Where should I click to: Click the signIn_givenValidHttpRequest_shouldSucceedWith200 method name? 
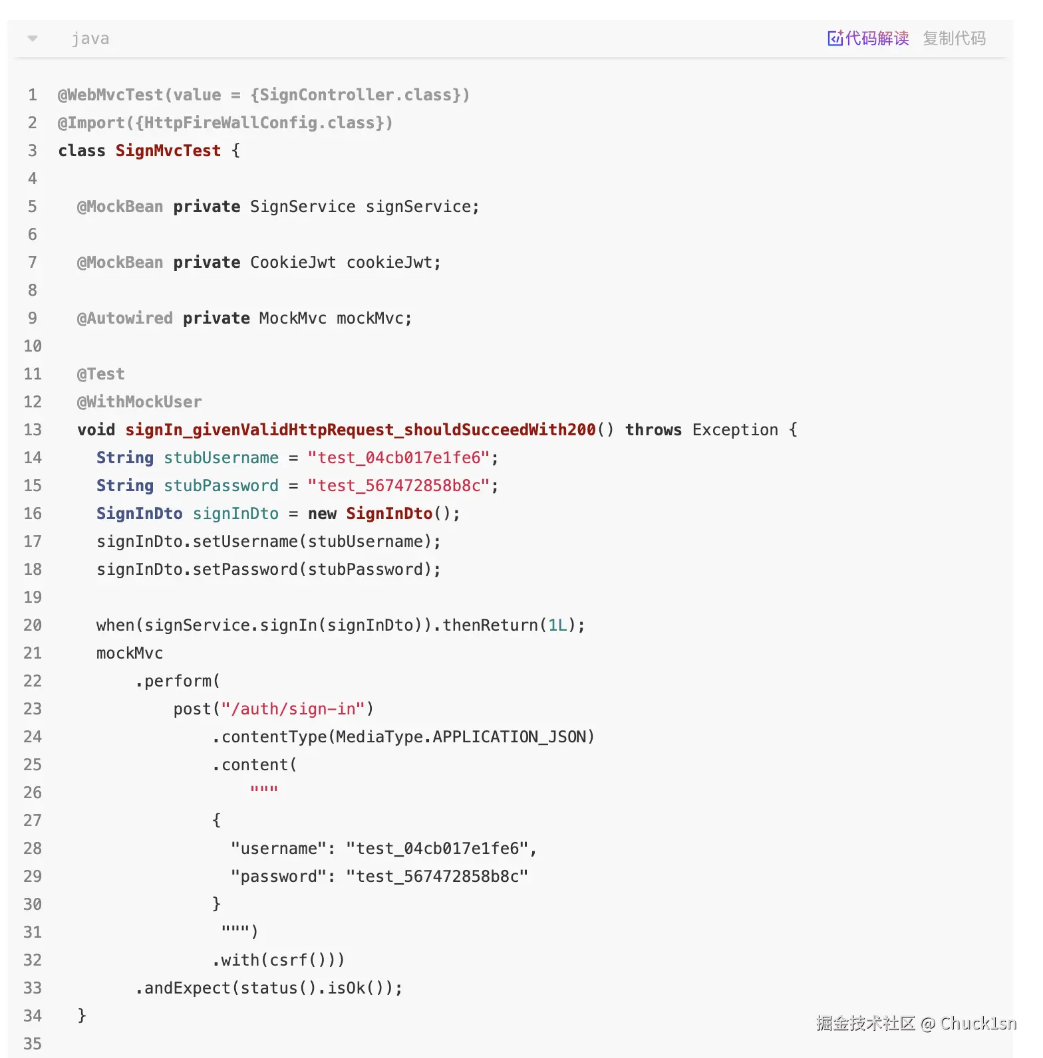(x=360, y=430)
